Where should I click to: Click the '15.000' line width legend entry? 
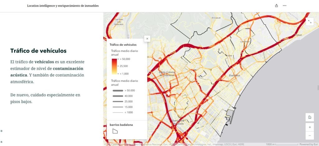[x=122, y=107]
